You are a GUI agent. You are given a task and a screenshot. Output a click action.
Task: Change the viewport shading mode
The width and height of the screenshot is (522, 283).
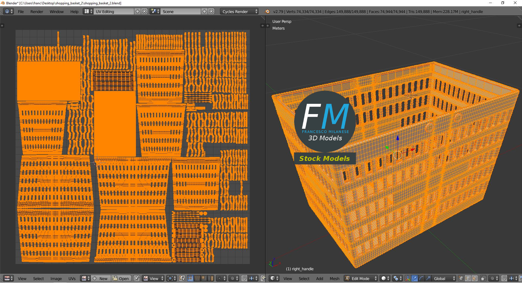point(385,278)
